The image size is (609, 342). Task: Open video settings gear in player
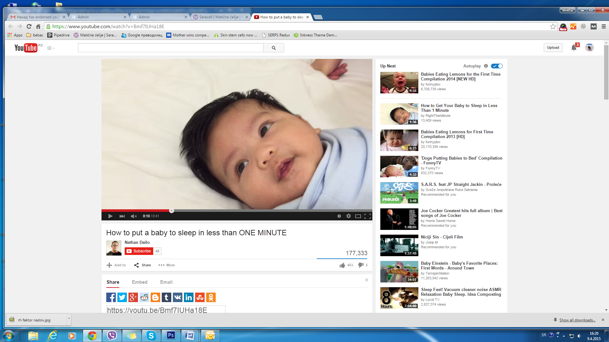[x=349, y=216]
